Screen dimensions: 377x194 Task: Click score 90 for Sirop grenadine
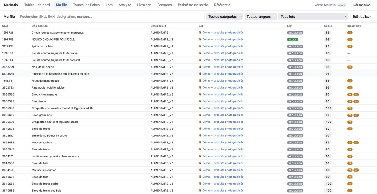(328, 115)
